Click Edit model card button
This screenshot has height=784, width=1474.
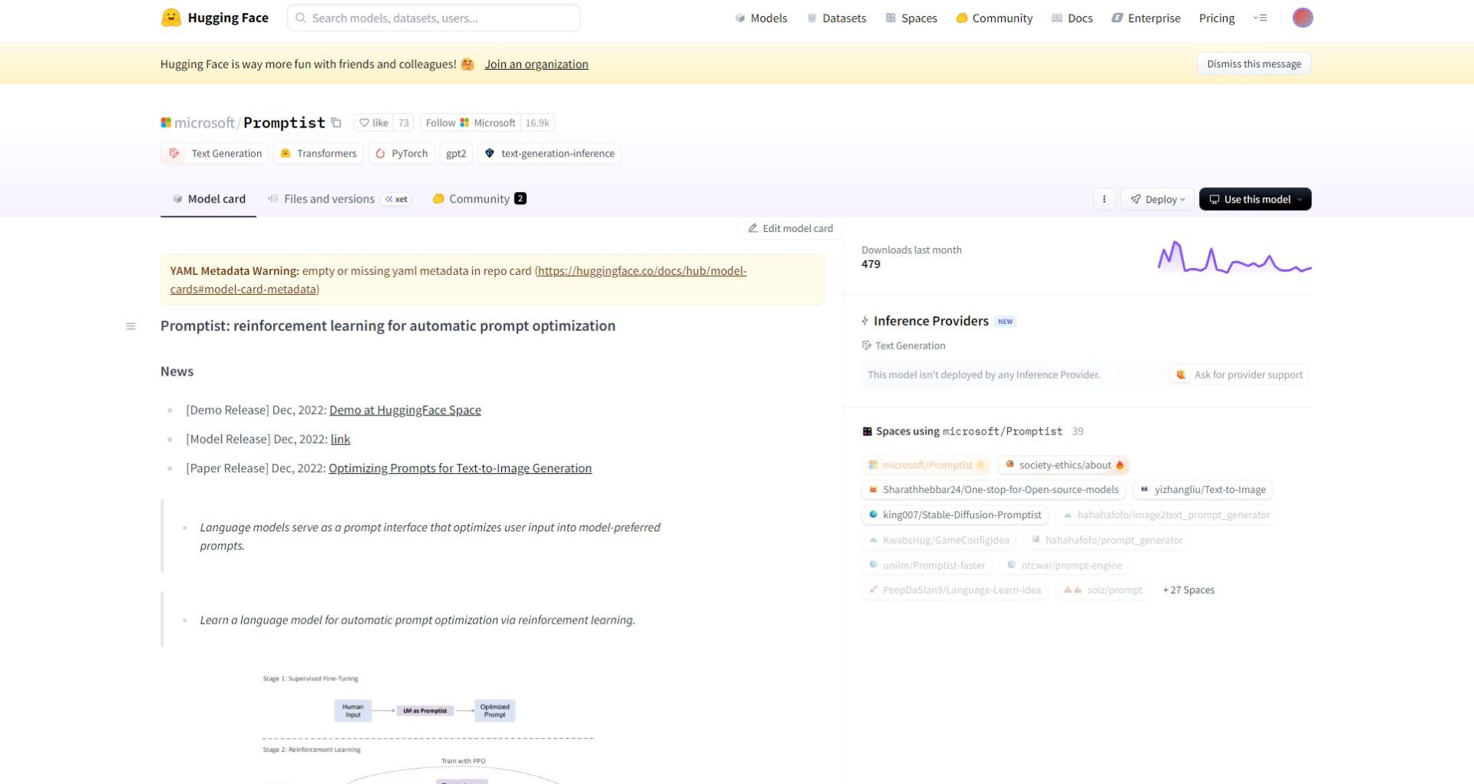click(790, 229)
